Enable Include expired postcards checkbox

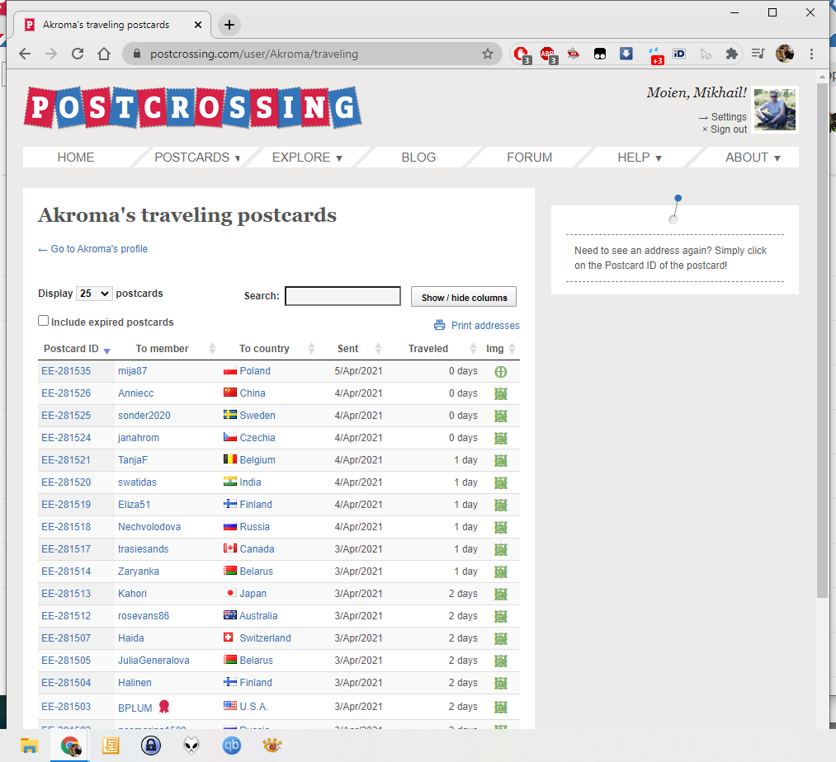click(43, 321)
